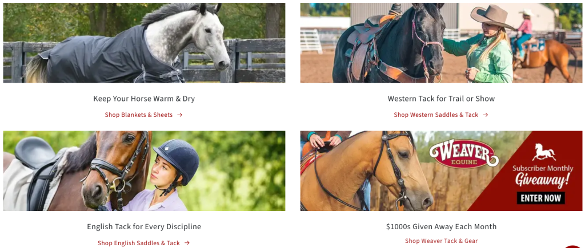Follow the Shop English Saddles & Tack link
Screen dimensions: 585x248
coord(139,243)
